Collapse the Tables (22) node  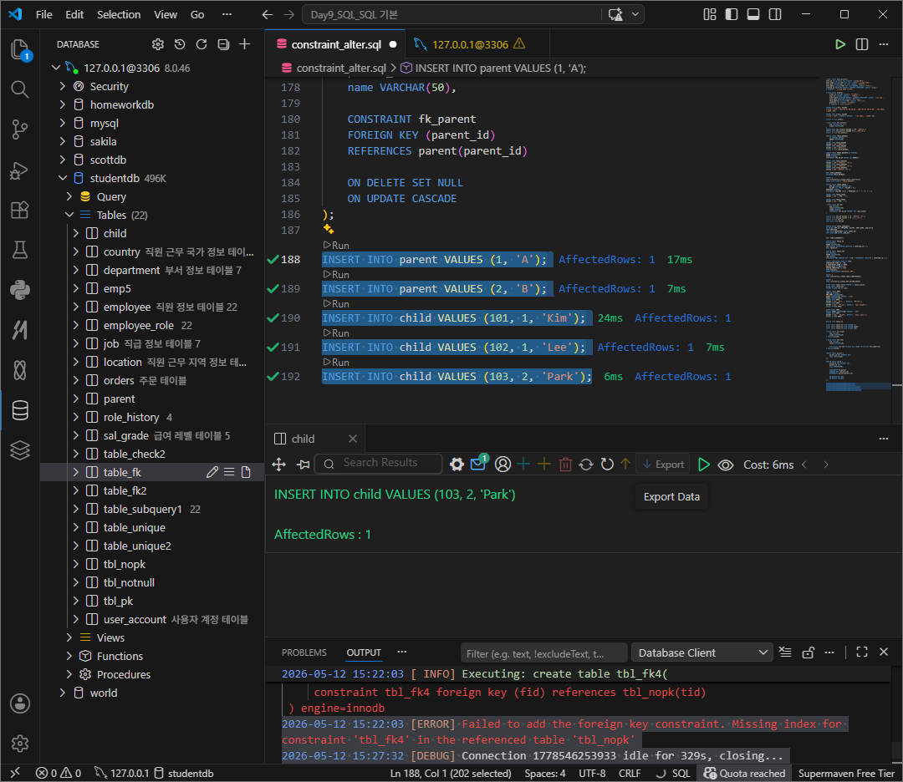pyautogui.click(x=69, y=216)
